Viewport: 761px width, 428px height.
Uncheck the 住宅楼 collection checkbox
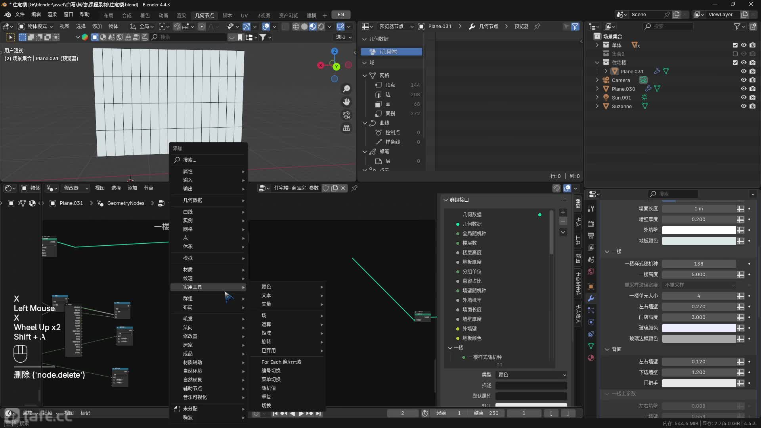(x=735, y=63)
